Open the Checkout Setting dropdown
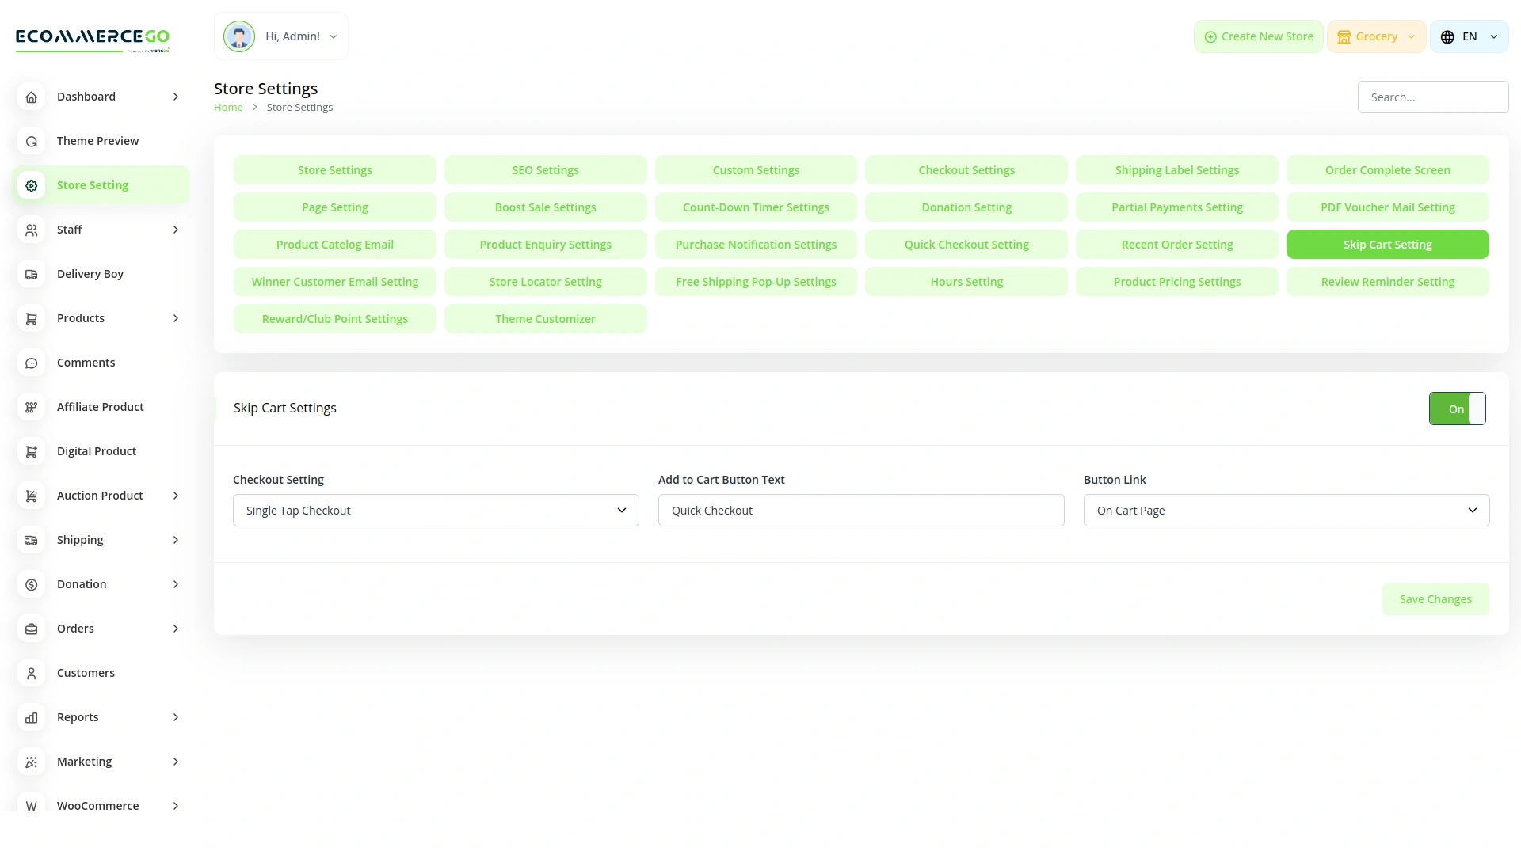The height and width of the screenshot is (855, 1521). tap(436, 511)
